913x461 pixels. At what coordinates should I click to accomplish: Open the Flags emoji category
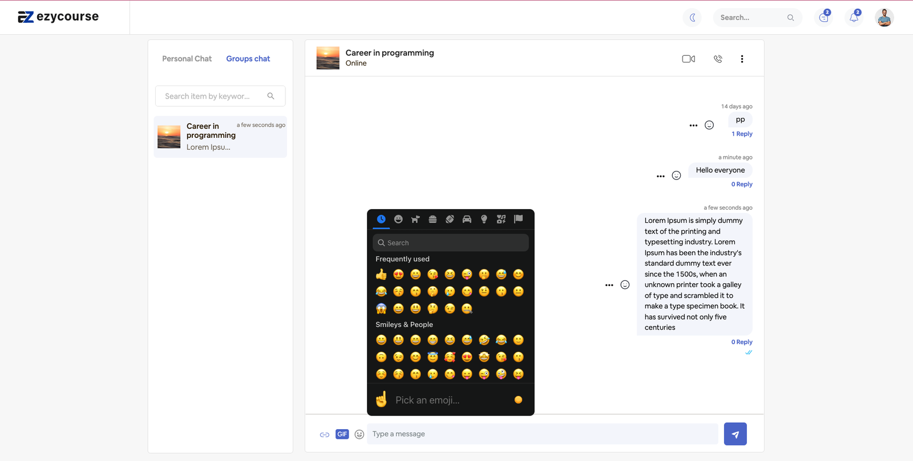pyautogui.click(x=518, y=219)
